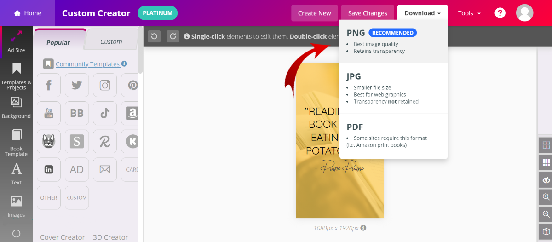This screenshot has height=242, width=552.
Task: Toggle the hide-elements eye icon
Action: pos(546,180)
